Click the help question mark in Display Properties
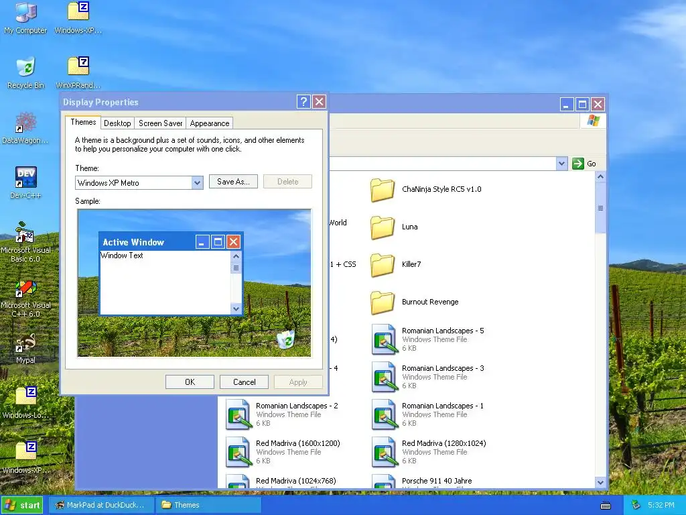Image resolution: width=686 pixels, height=515 pixels. pos(303,102)
